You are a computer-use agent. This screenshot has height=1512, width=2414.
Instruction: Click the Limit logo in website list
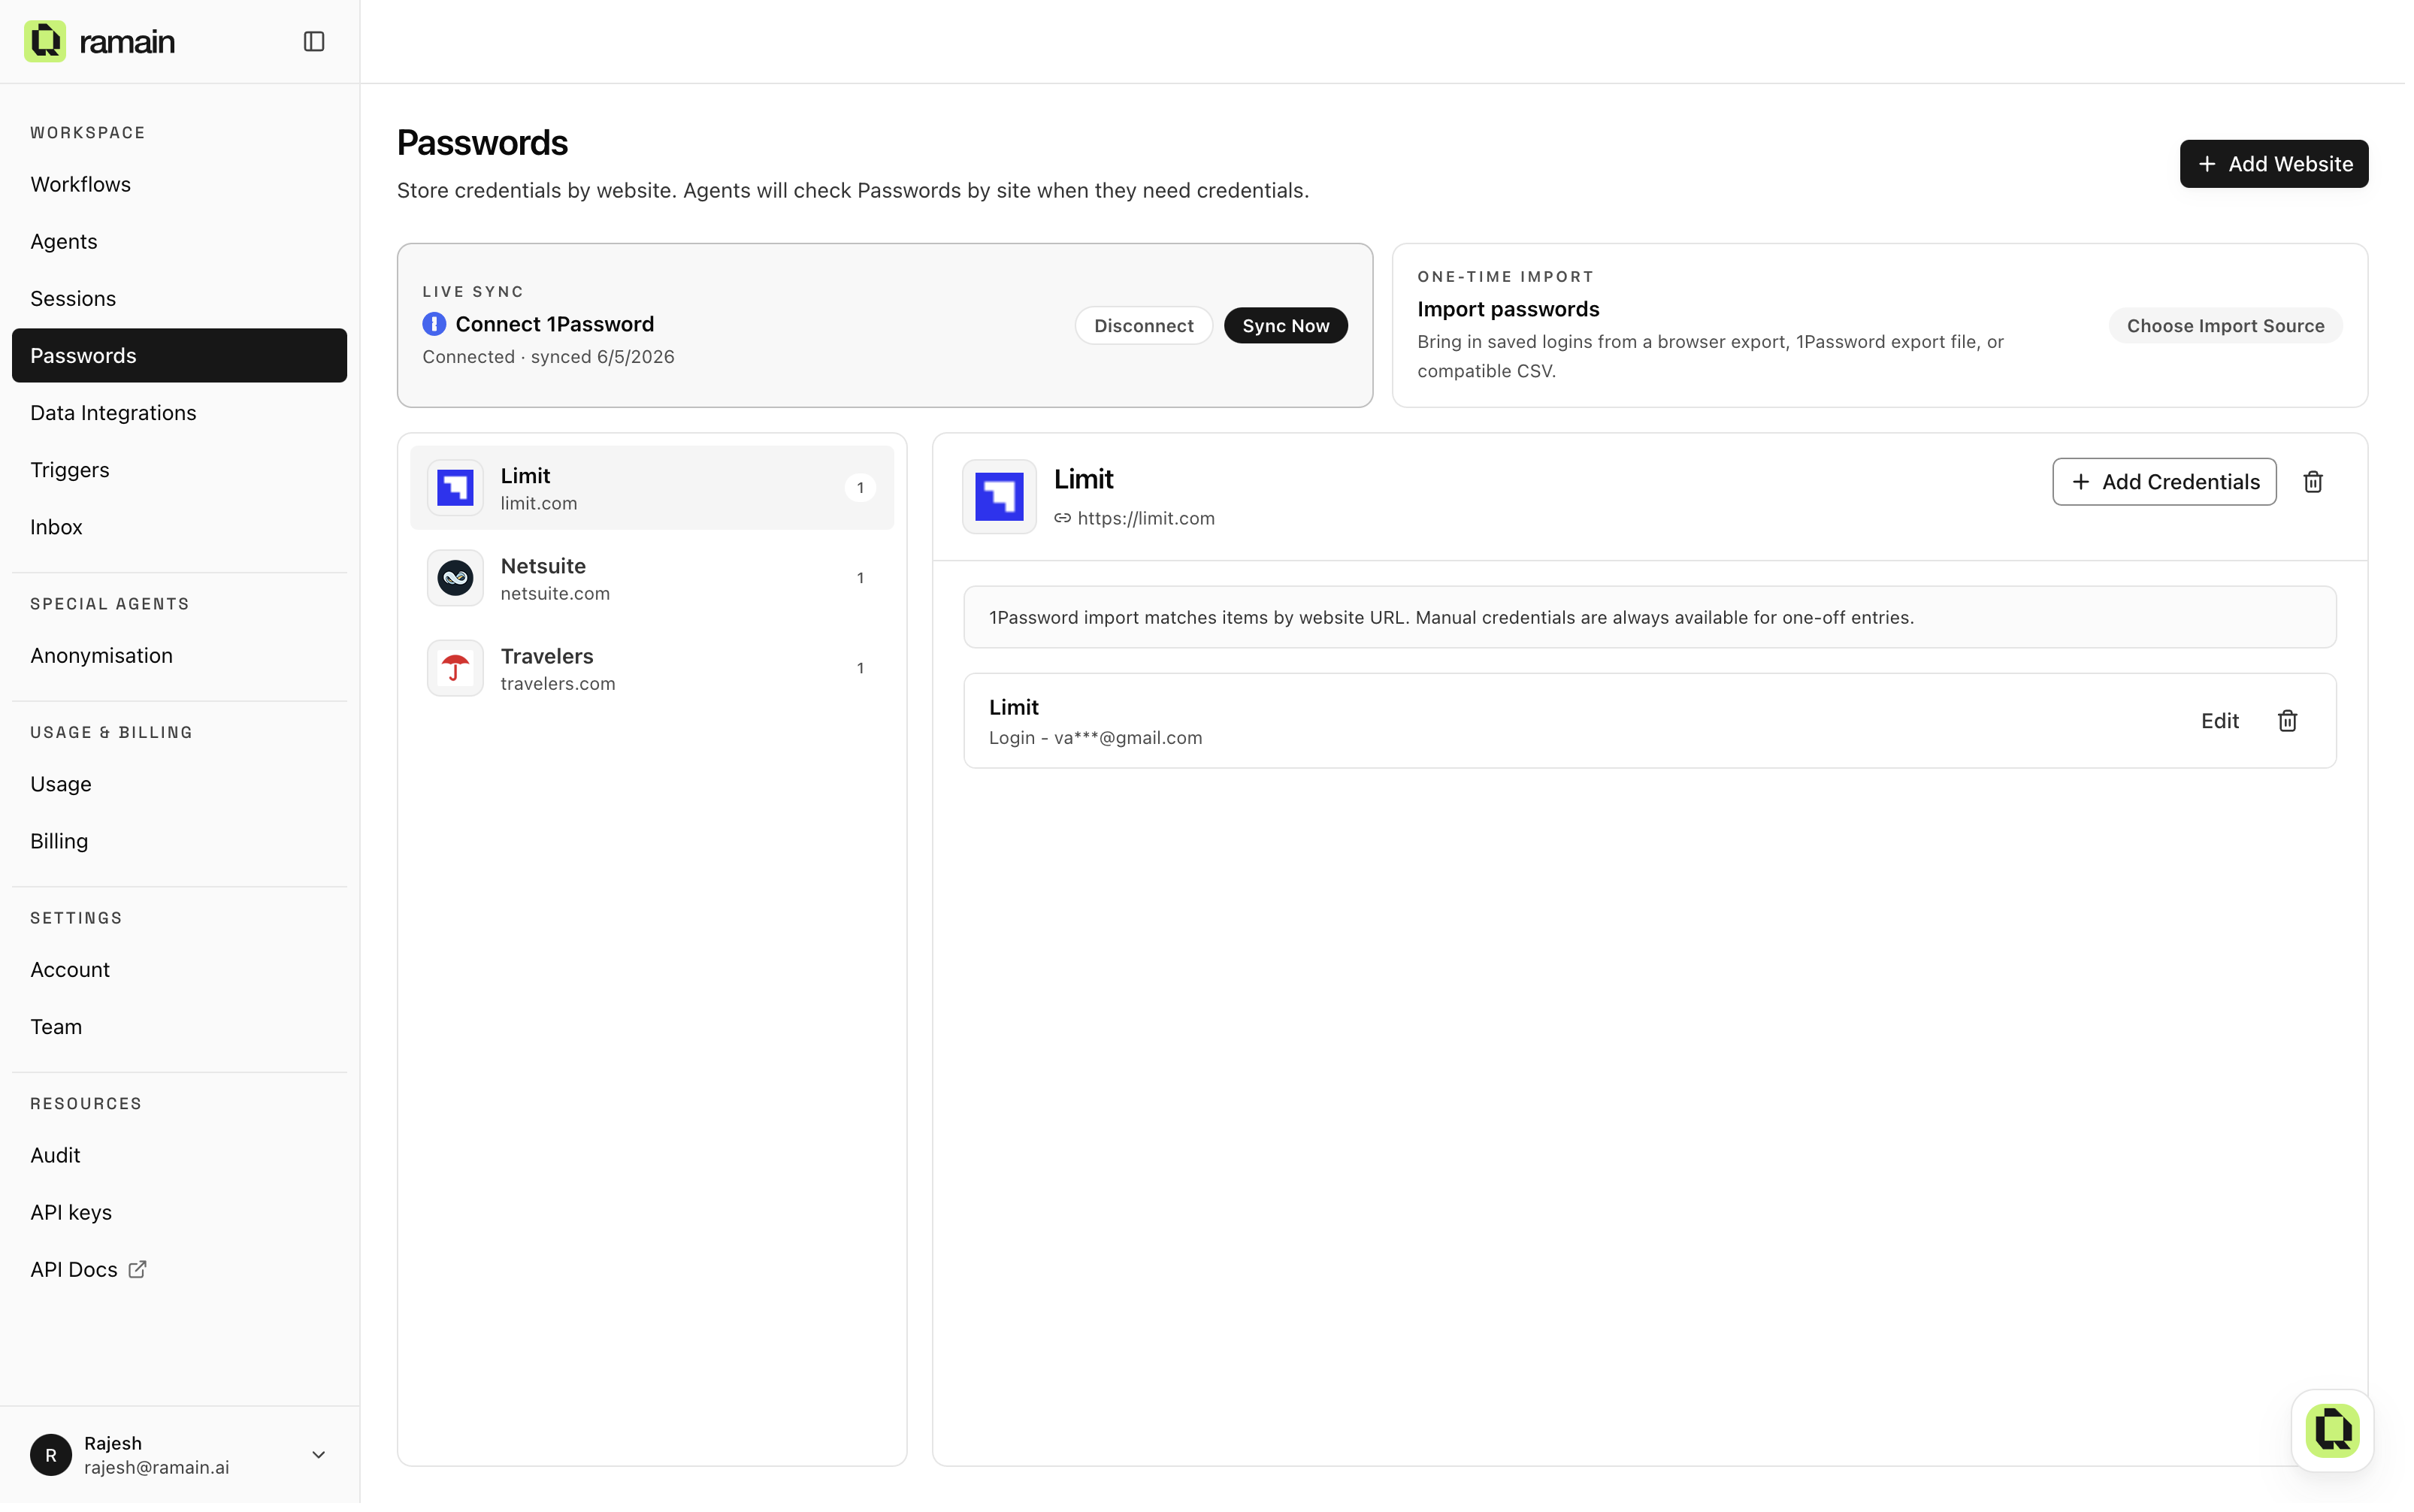click(x=455, y=488)
